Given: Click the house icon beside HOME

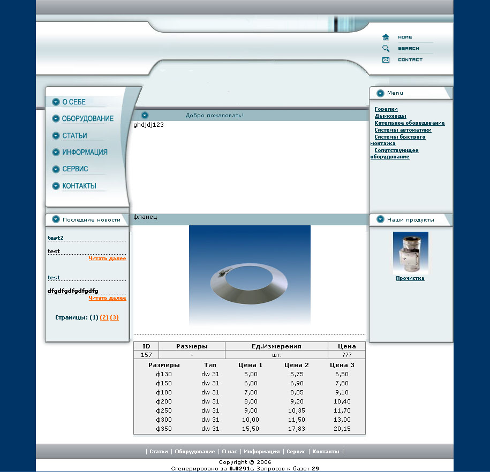Looking at the screenshot, I should tap(386, 37).
